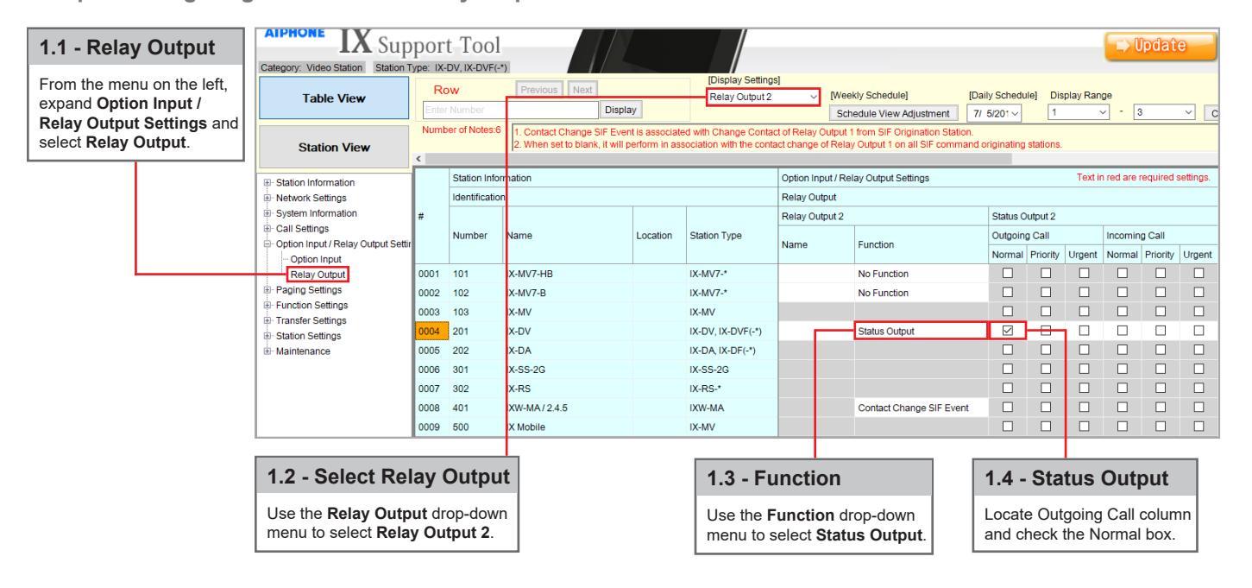Check Incoming Normal box for row 0004

click(1121, 331)
